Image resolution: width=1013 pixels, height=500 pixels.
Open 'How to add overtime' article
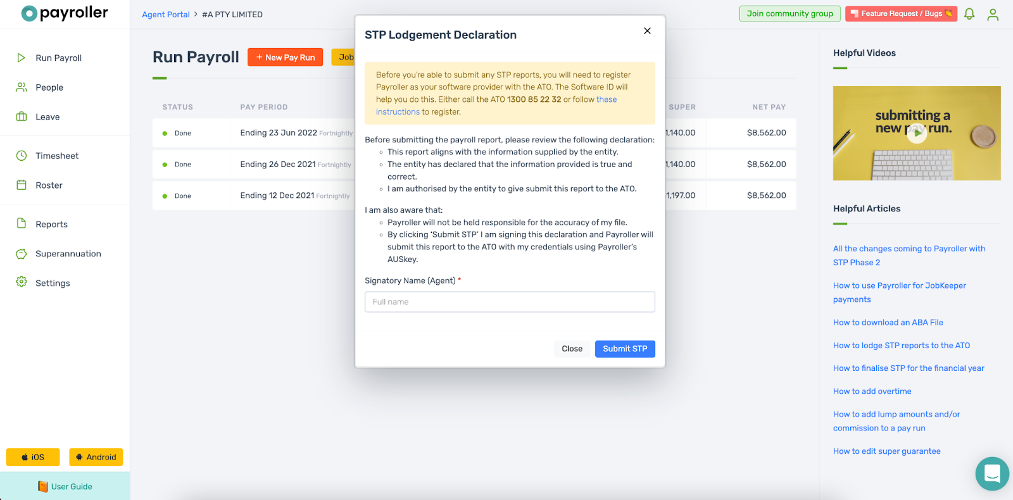872,391
